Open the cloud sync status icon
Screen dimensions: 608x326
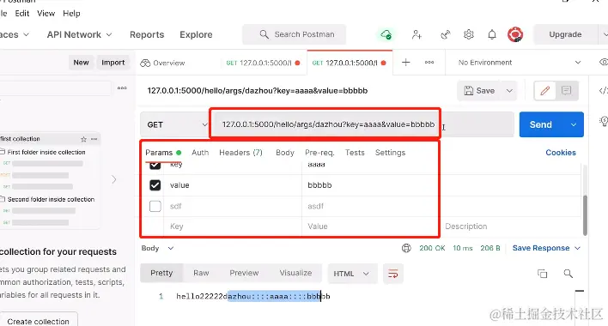coord(386,34)
